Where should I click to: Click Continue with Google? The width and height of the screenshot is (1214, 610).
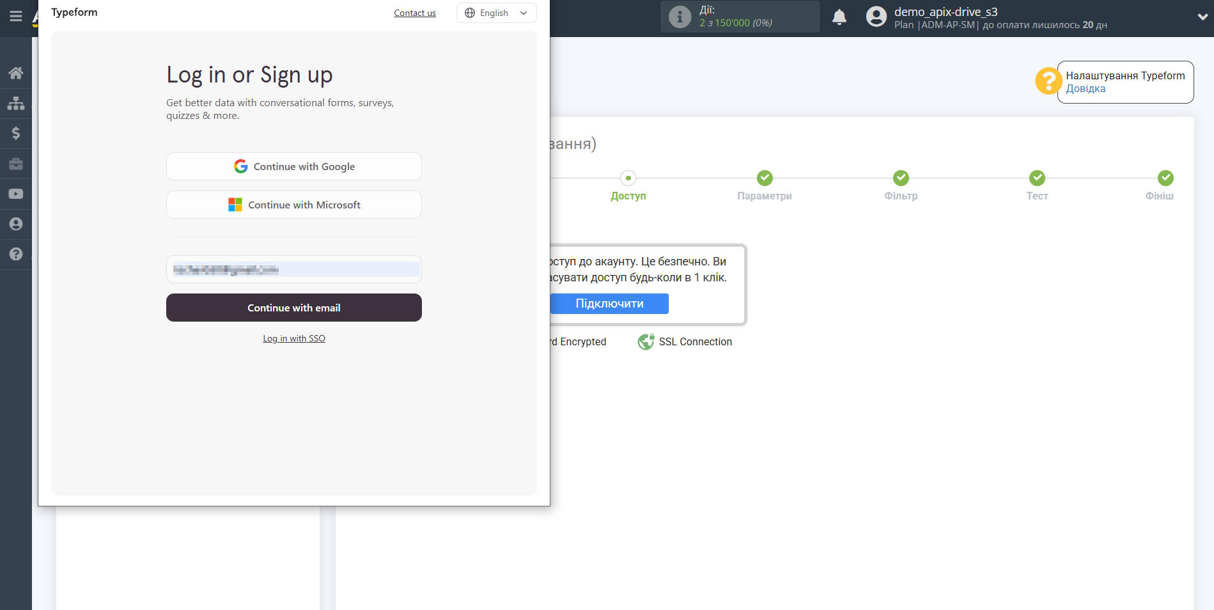pyautogui.click(x=294, y=166)
